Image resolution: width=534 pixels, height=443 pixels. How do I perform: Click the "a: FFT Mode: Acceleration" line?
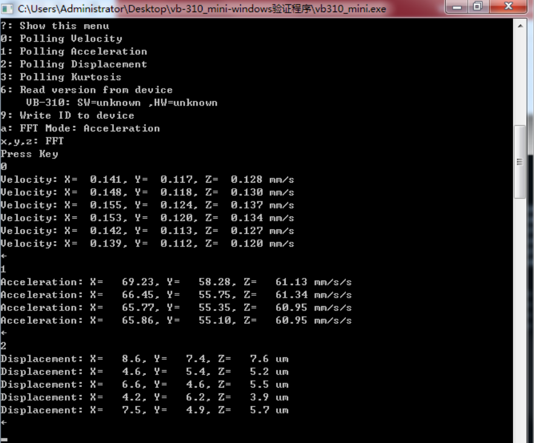click(80, 128)
